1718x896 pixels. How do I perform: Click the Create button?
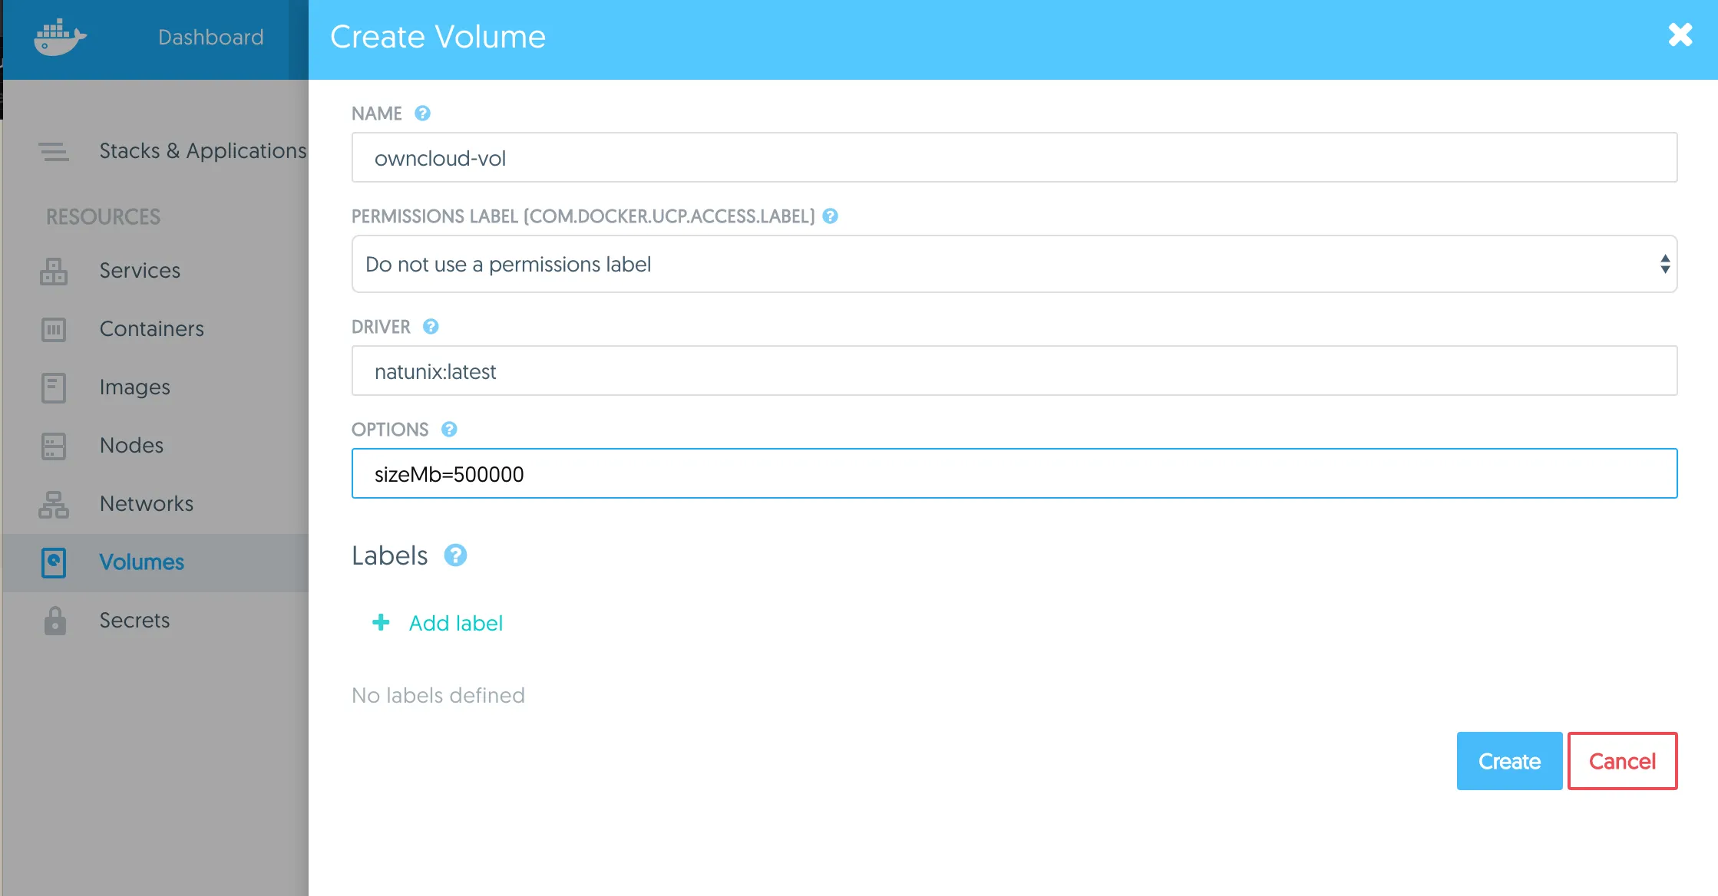click(1509, 761)
